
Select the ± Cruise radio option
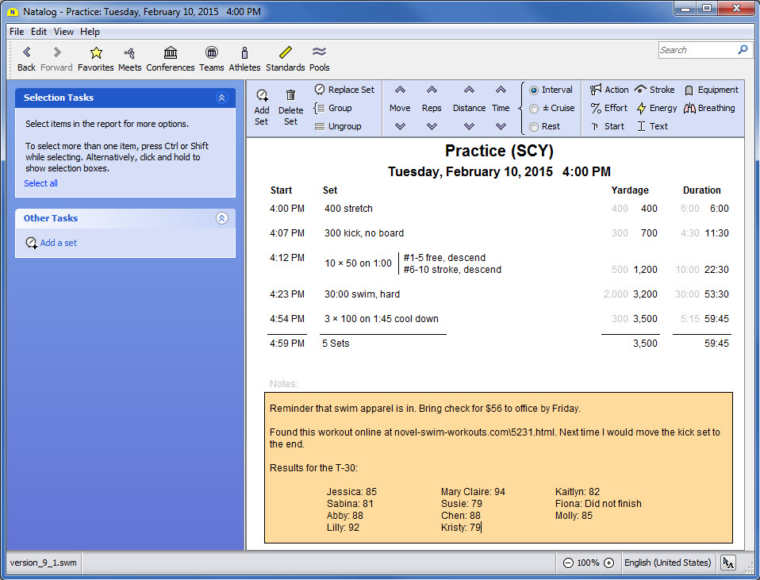point(534,109)
